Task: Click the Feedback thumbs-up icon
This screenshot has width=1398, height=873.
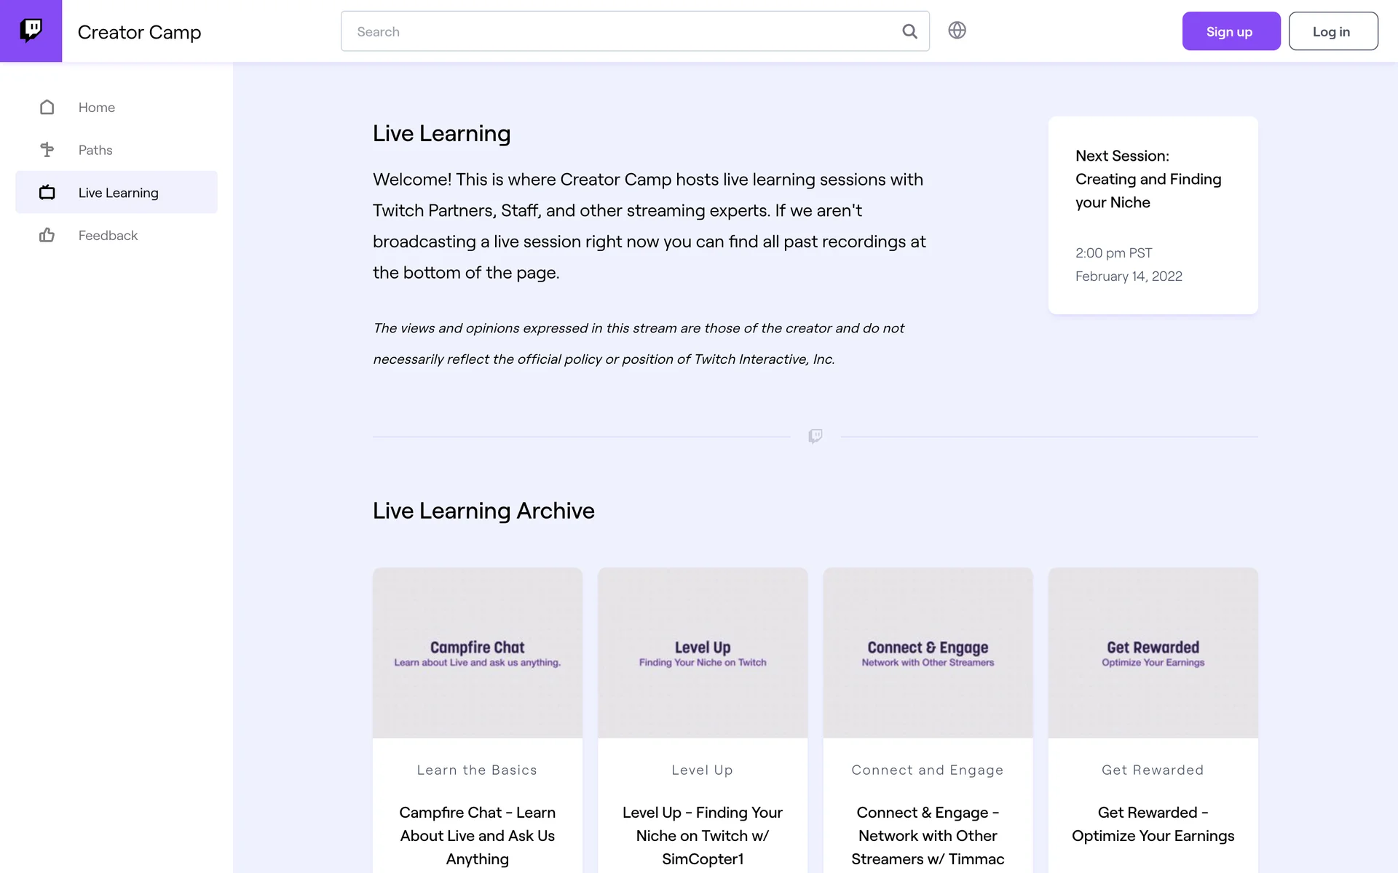Action: click(x=47, y=235)
